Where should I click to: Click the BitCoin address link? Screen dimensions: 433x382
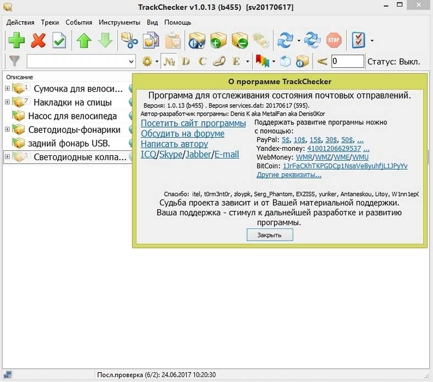(x=345, y=166)
